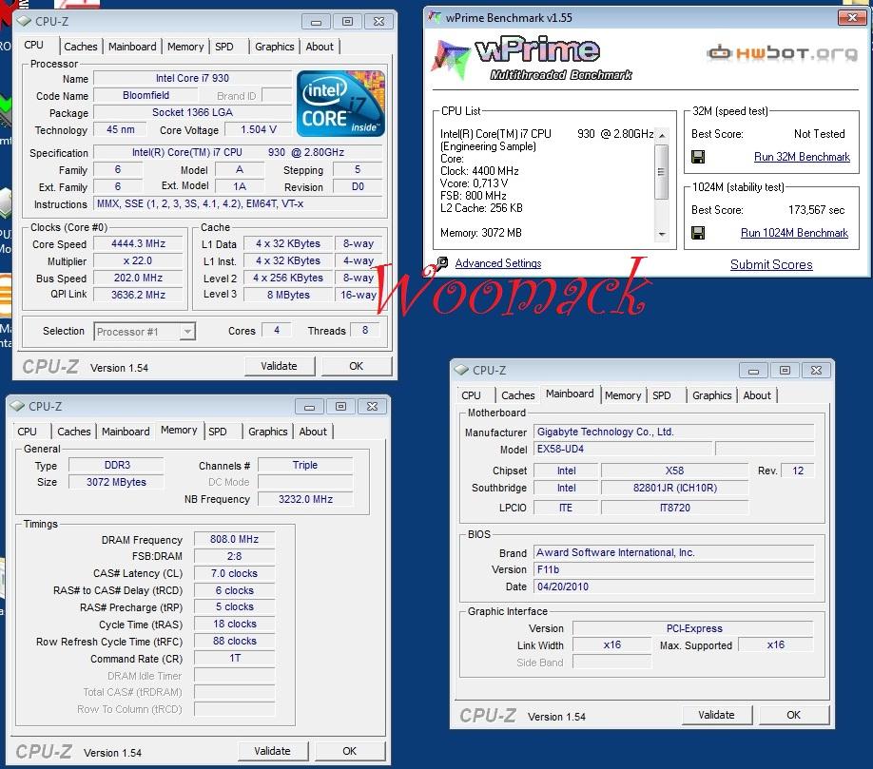Click OK in the Memory window

(350, 751)
